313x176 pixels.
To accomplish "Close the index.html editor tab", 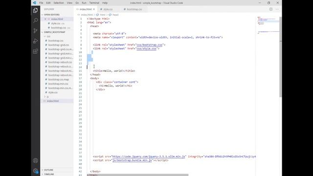I will click(x=94, y=9).
